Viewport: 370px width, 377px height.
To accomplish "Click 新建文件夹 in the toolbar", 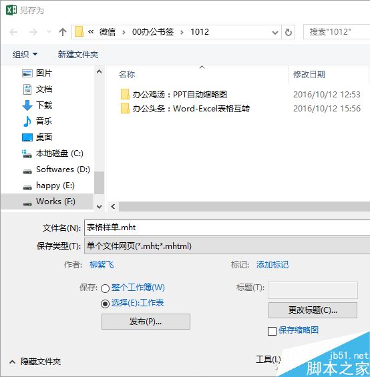I will [x=78, y=54].
